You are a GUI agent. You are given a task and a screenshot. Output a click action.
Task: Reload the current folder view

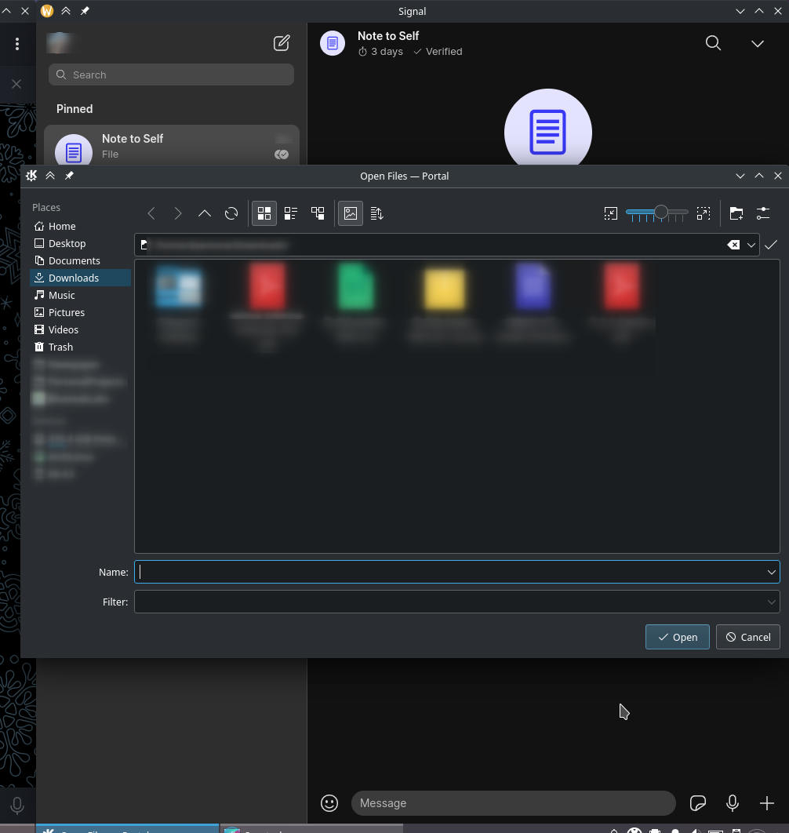231,213
